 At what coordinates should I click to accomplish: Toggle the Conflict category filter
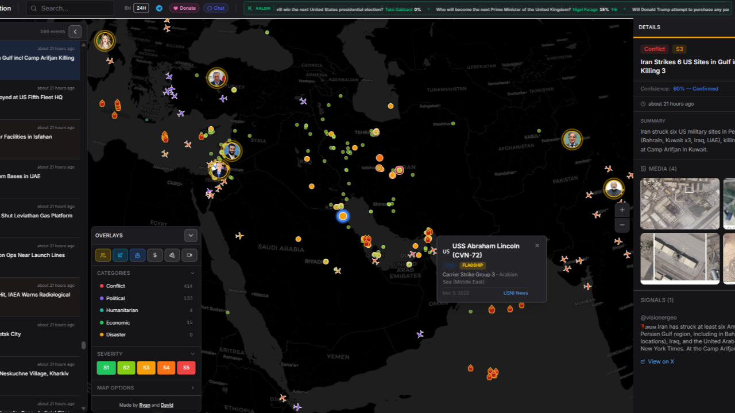coord(115,286)
